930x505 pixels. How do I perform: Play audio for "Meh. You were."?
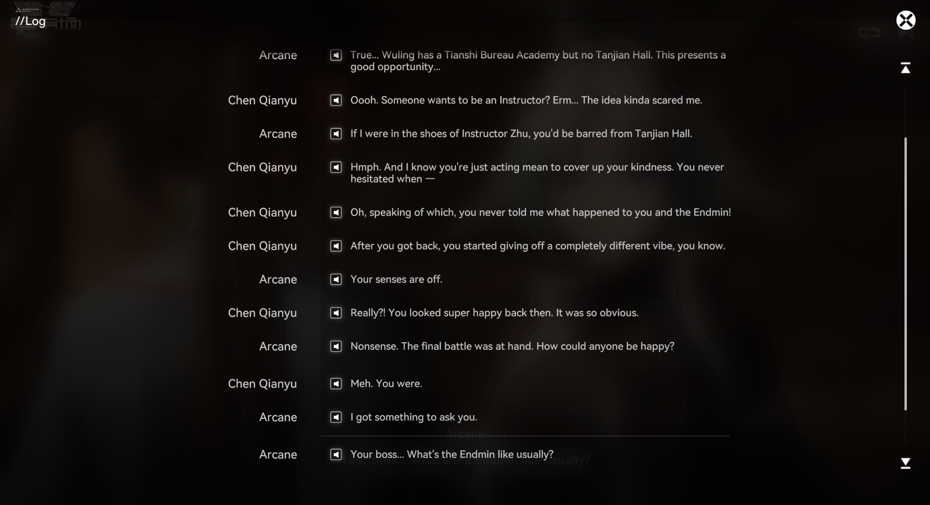click(336, 383)
